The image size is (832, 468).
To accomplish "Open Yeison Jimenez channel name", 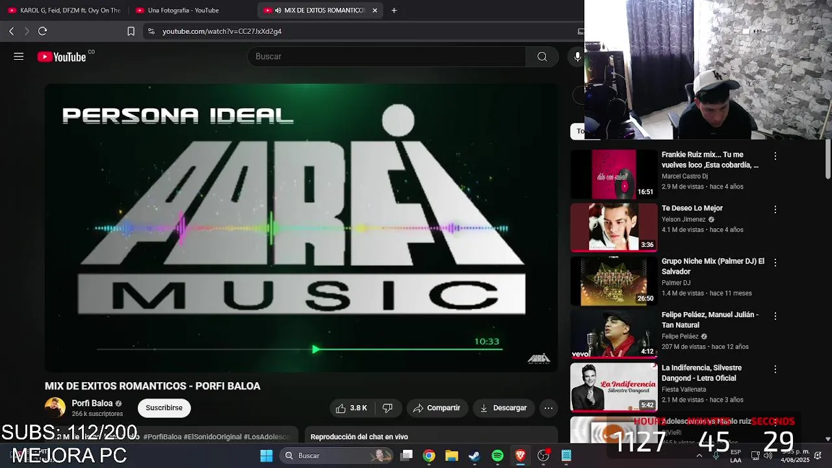I will 683,220.
